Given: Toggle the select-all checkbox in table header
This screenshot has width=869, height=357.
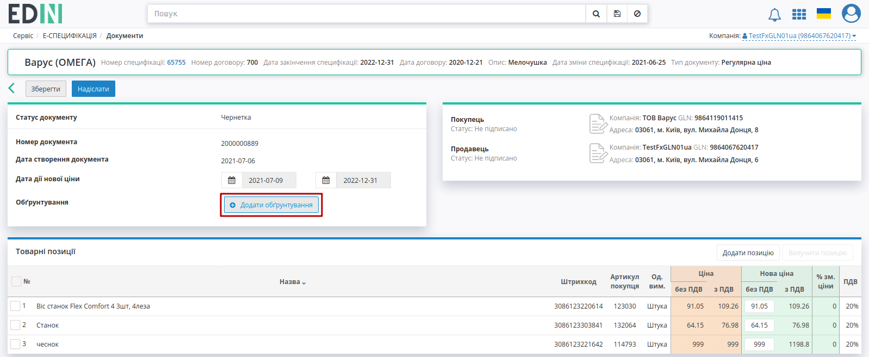Looking at the screenshot, I should (16, 281).
